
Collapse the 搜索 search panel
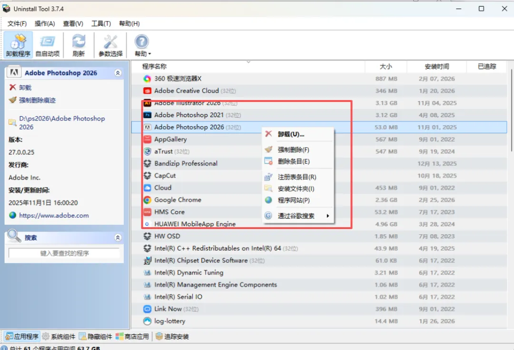118,238
